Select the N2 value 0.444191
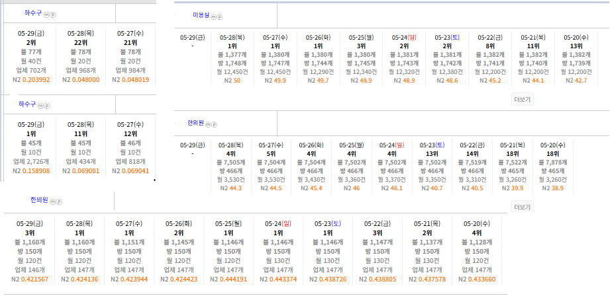Viewport: 610px width, 296px height. click(232, 279)
